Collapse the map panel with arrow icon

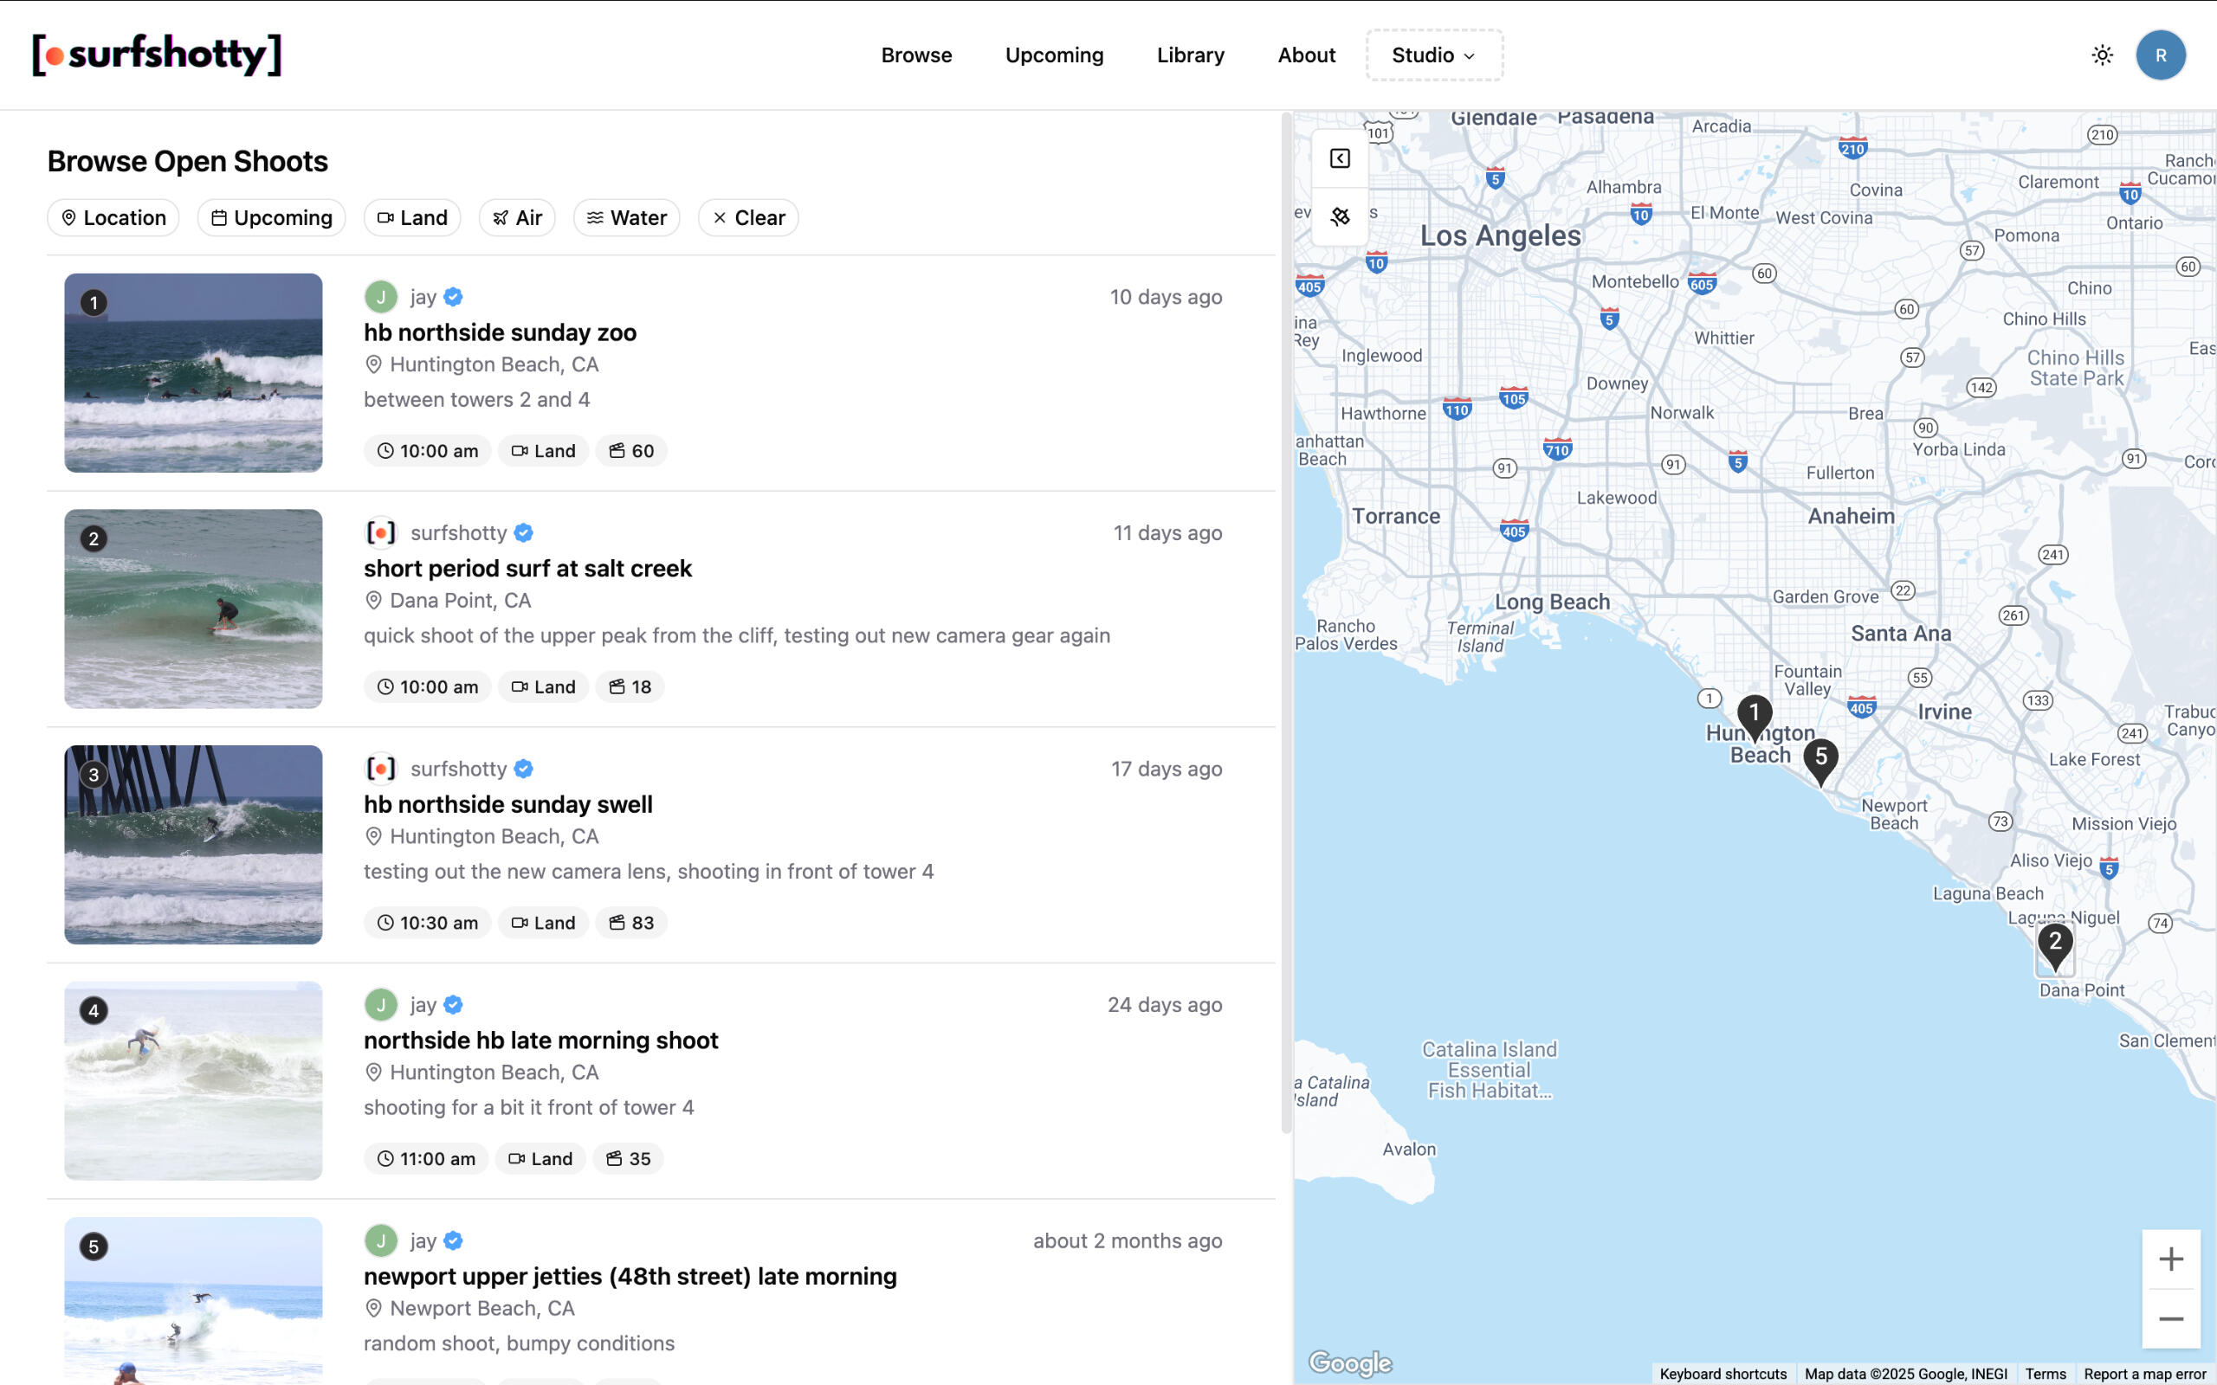1340,158
